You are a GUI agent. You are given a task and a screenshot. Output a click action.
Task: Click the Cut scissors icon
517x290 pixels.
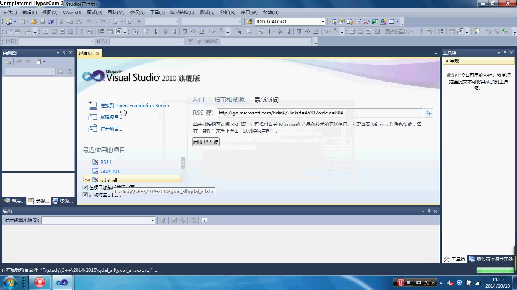click(62, 22)
